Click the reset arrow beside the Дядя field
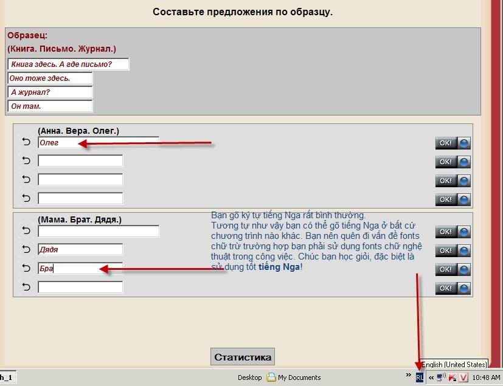503x386 pixels. click(26, 249)
